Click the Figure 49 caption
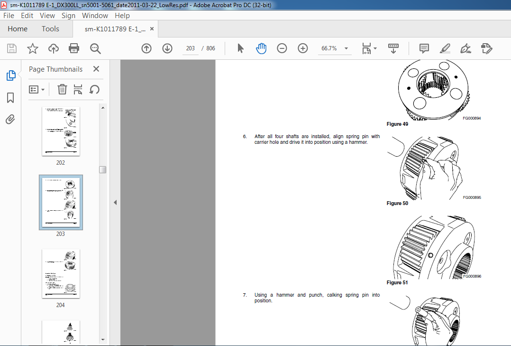The width and height of the screenshot is (511, 346). [x=397, y=124]
